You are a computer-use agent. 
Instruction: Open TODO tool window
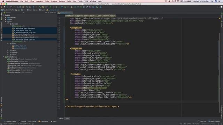pyautogui.click(x=54, y=122)
